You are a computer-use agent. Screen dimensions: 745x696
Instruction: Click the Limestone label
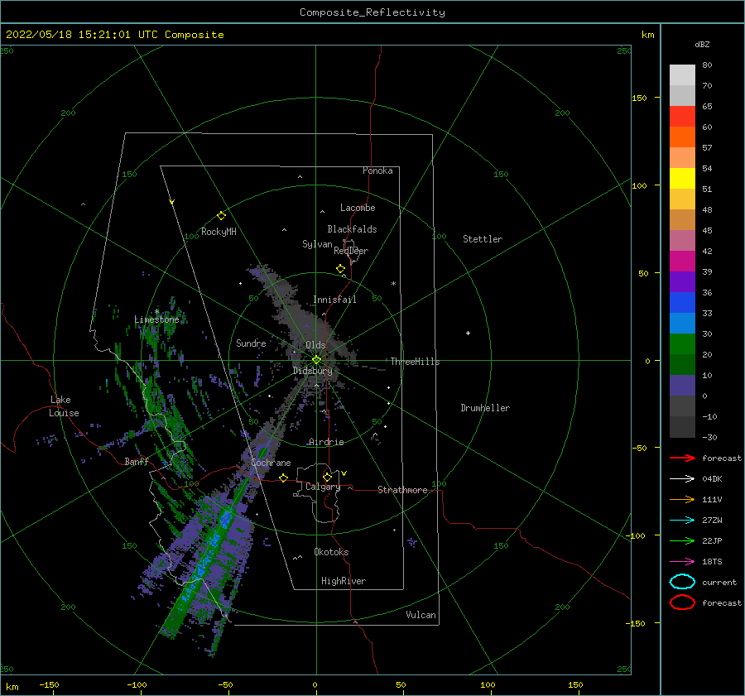click(x=156, y=319)
